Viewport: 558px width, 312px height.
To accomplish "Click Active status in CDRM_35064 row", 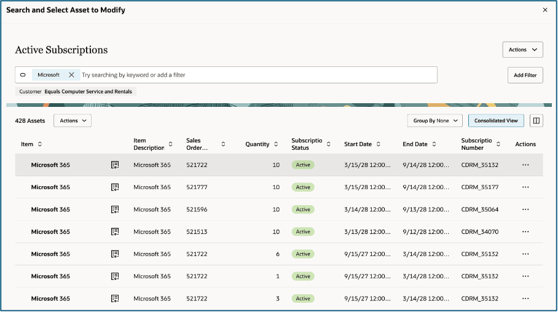I will click(x=303, y=209).
